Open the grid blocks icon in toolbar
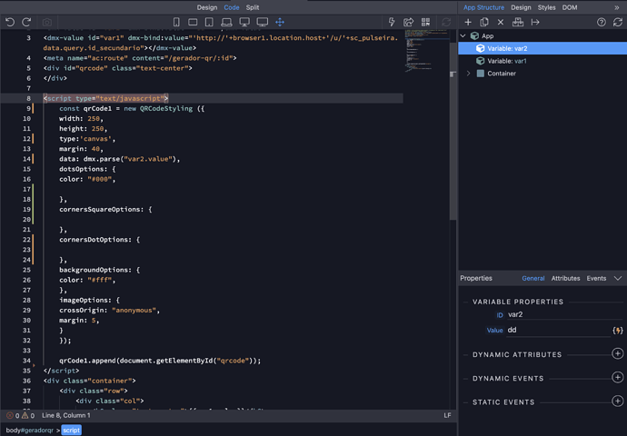This screenshot has height=436, width=627. coord(425,22)
